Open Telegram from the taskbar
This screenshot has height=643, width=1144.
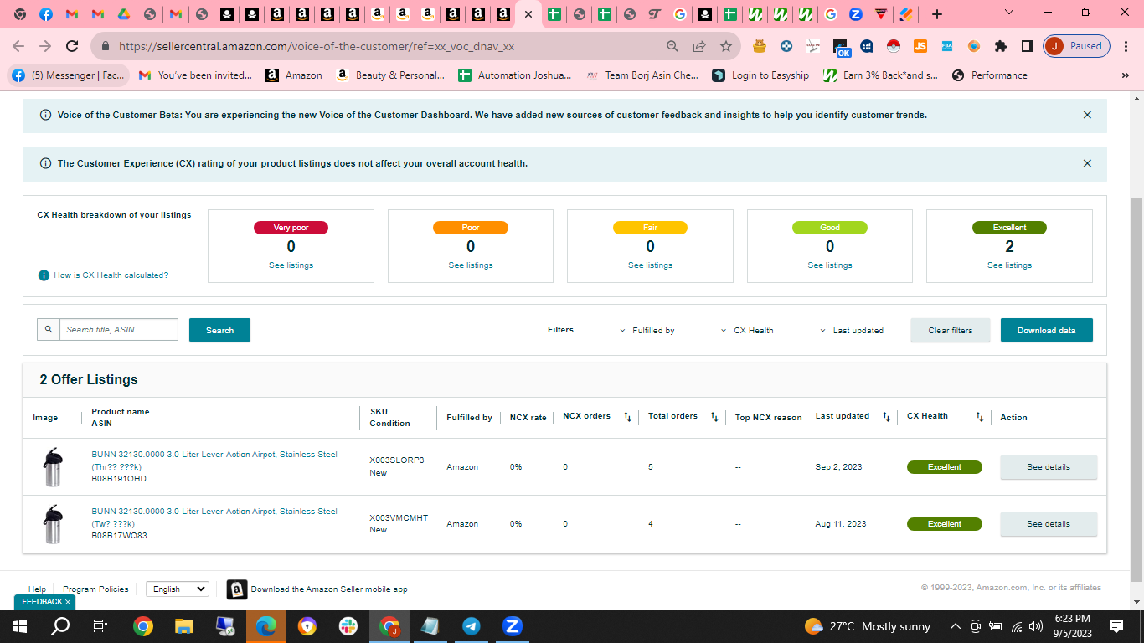tap(472, 626)
